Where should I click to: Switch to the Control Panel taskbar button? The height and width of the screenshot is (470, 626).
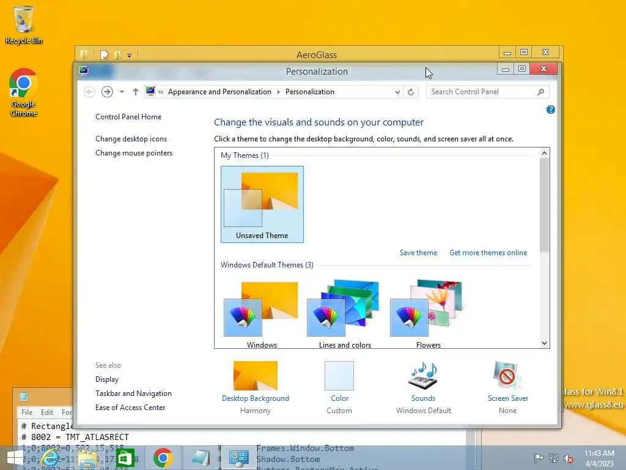[239, 458]
